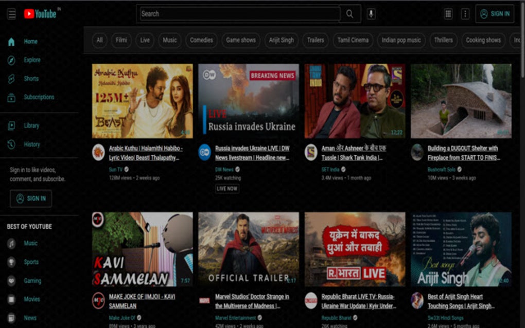525x328 pixels.
Task: Select the Game shows filter chip
Action: pyautogui.click(x=241, y=40)
